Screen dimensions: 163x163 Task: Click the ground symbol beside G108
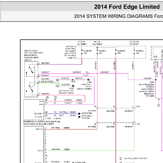88,80
